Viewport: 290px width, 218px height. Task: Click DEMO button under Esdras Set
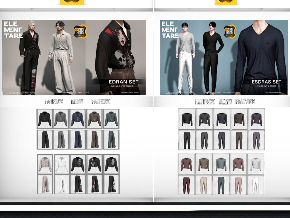click(x=225, y=102)
